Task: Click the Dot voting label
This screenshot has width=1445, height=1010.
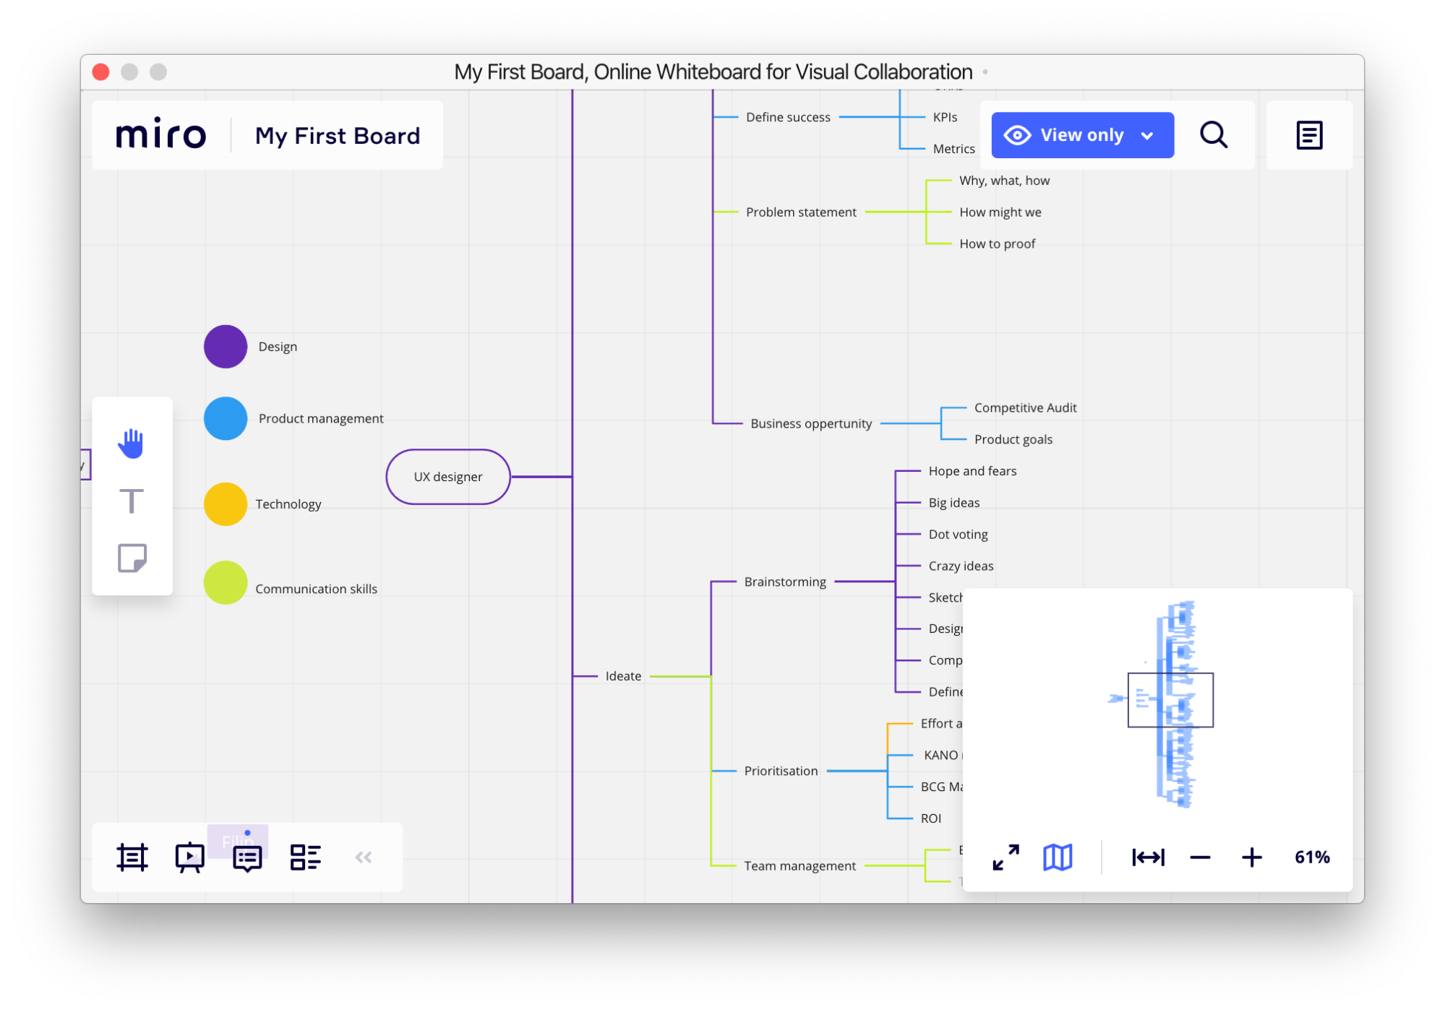Action: click(x=958, y=535)
